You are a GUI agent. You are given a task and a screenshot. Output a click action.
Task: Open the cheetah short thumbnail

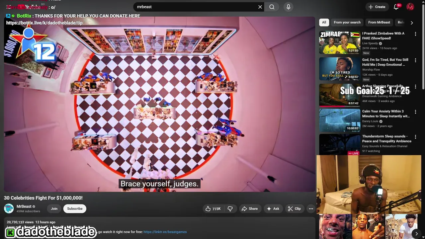(x=401, y=227)
